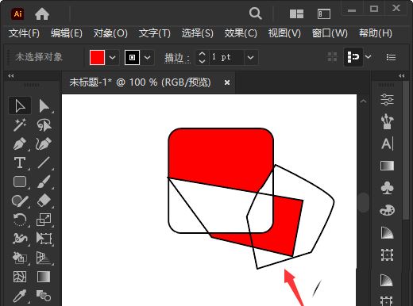Open the workspace switcher icon

(x=324, y=13)
